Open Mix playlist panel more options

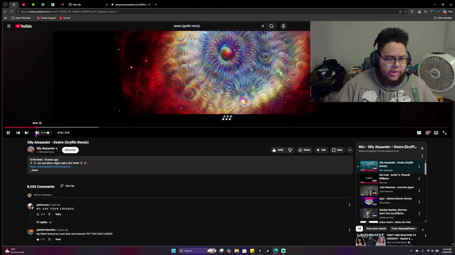point(422,156)
